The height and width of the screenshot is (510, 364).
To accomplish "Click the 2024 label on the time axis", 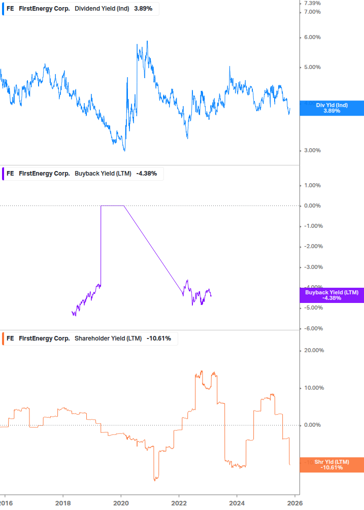I will 237,503.
